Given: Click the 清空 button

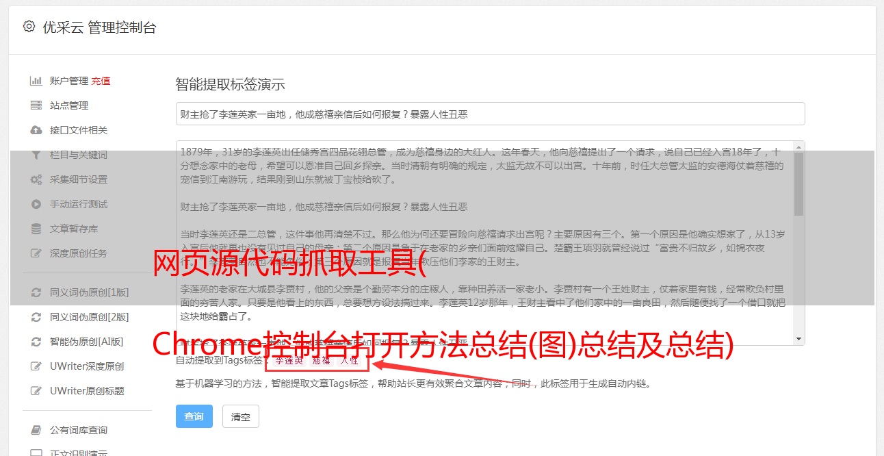Looking at the screenshot, I should (241, 416).
